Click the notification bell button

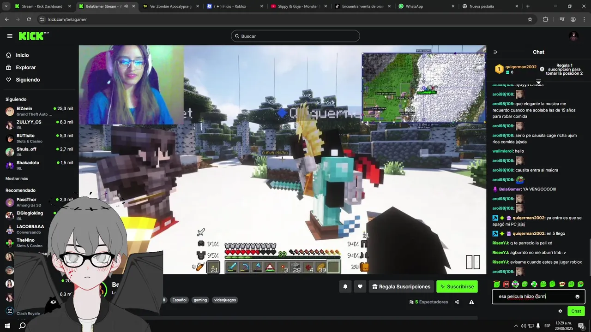click(345, 287)
